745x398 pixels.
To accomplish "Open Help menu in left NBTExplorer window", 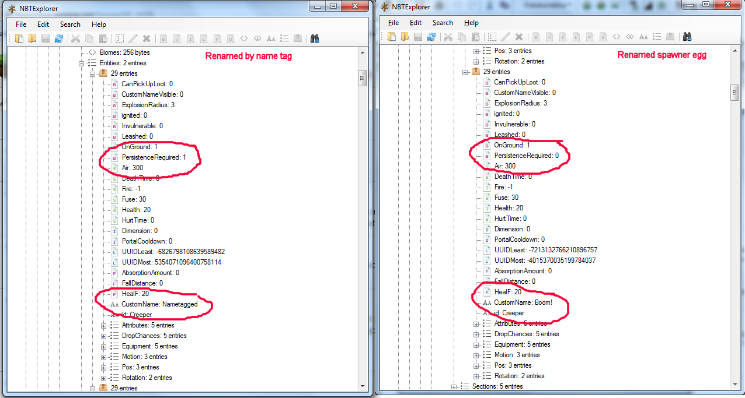I will click(99, 24).
